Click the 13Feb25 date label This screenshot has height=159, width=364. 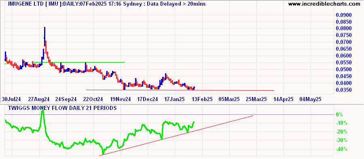(202, 99)
